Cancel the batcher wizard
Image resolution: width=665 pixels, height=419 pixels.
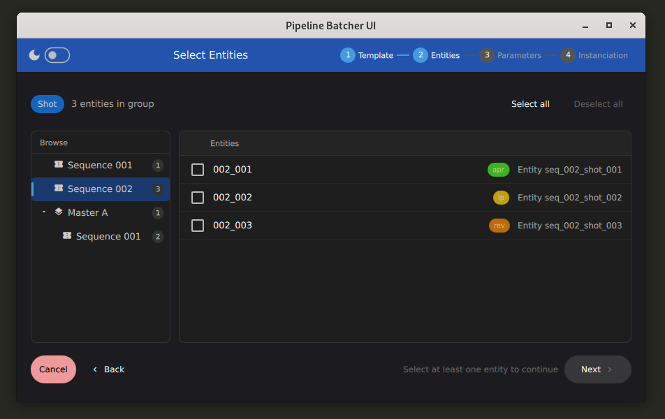pos(53,369)
